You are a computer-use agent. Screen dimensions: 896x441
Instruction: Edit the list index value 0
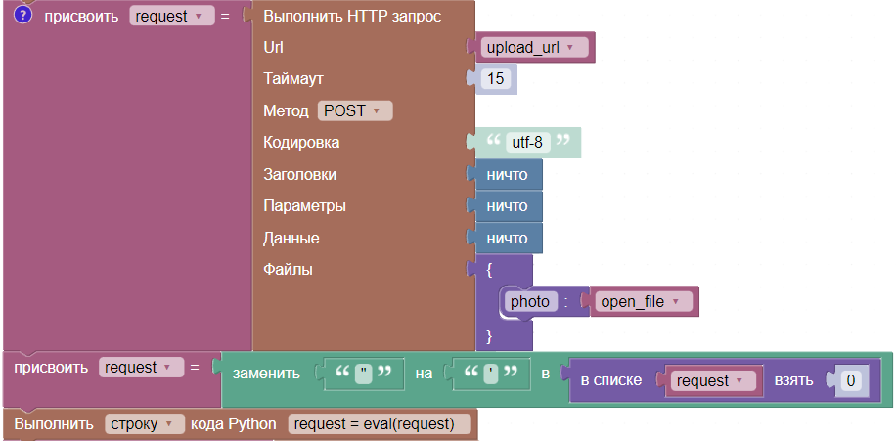coord(850,381)
